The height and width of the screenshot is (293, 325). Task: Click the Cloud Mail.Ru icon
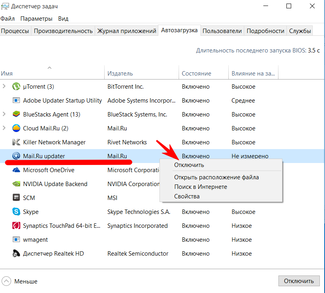16,128
